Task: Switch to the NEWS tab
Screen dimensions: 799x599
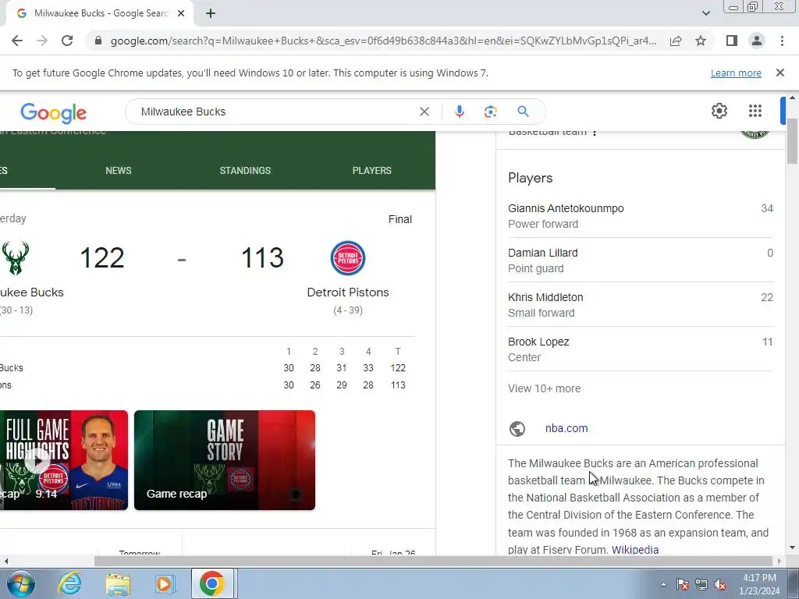Action: [x=119, y=171]
